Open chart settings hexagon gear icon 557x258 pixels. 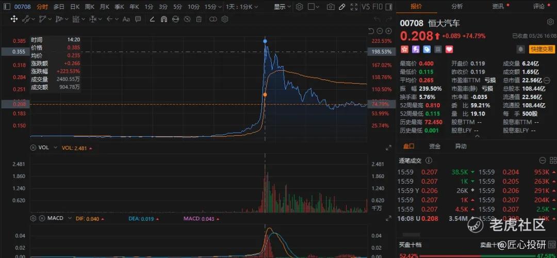click(x=300, y=7)
